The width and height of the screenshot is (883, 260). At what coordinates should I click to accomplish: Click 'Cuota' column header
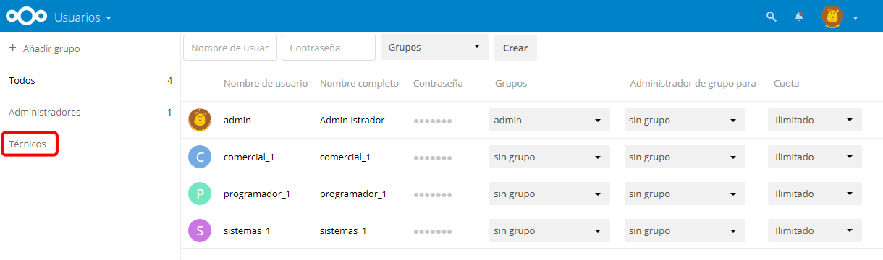pyautogui.click(x=786, y=83)
